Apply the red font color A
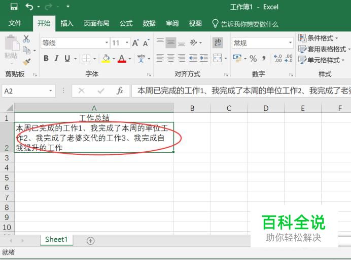 122,59
